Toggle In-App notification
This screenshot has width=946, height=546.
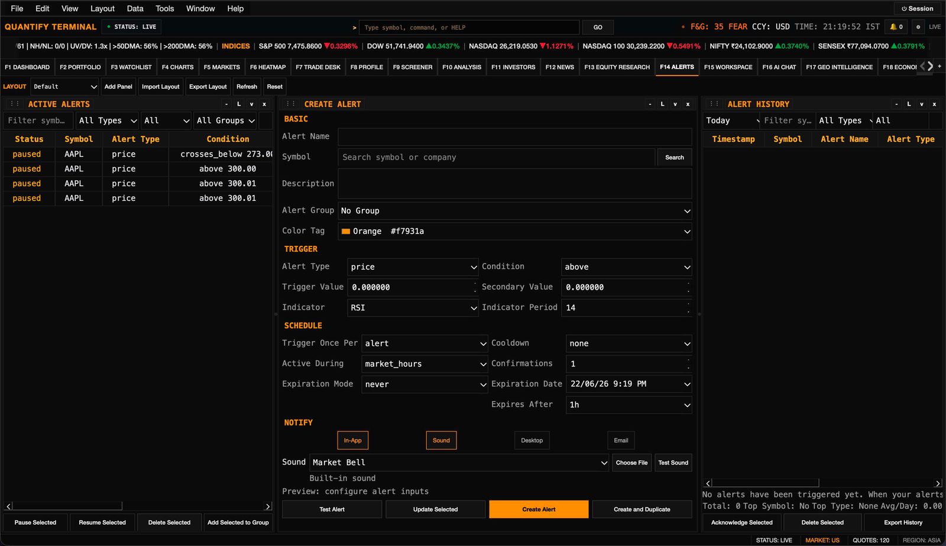[353, 440]
